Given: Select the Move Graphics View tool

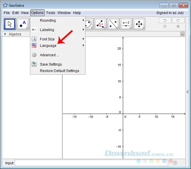Looking at the screenshot, I should pos(139,24).
